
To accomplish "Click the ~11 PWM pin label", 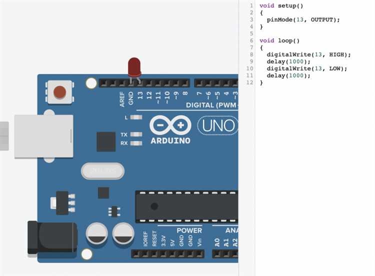I will 158,97.
